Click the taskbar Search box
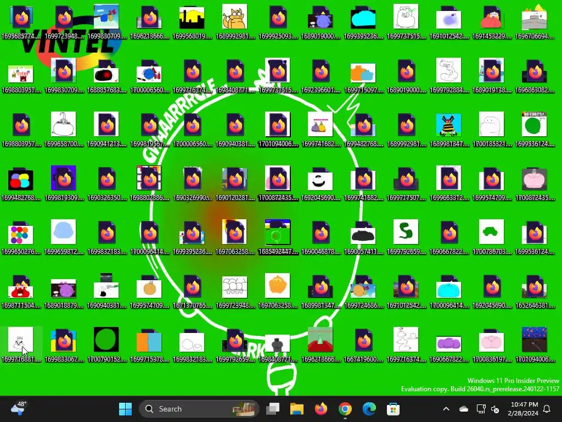Screen dimensions: 562x422 tap(199, 409)
